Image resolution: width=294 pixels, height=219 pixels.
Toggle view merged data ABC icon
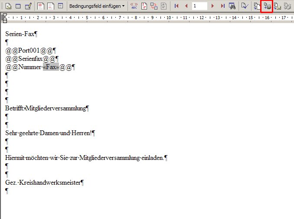coord(134,6)
